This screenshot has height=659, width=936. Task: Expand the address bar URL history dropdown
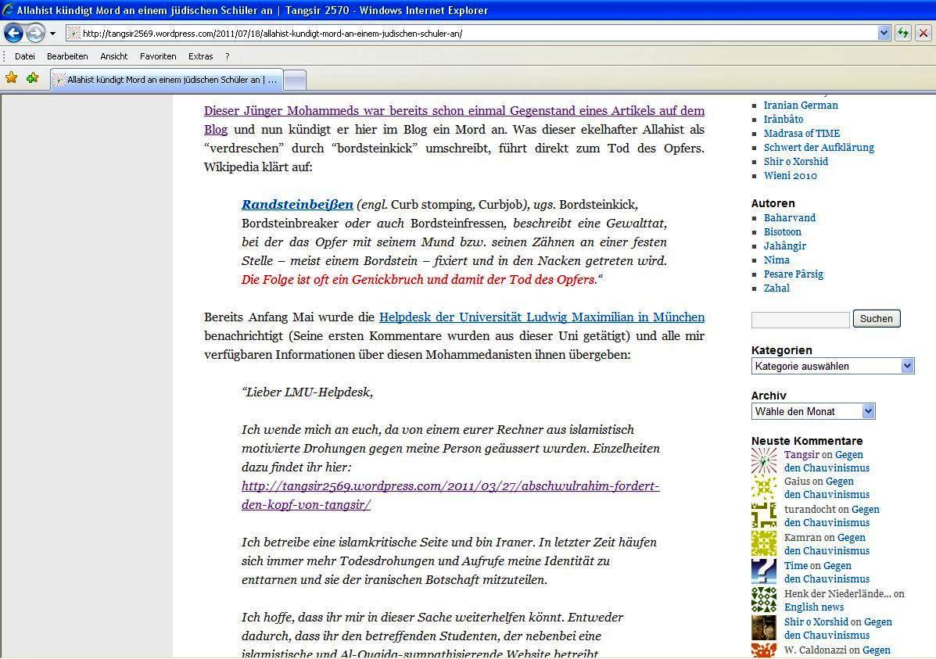pos(884,33)
